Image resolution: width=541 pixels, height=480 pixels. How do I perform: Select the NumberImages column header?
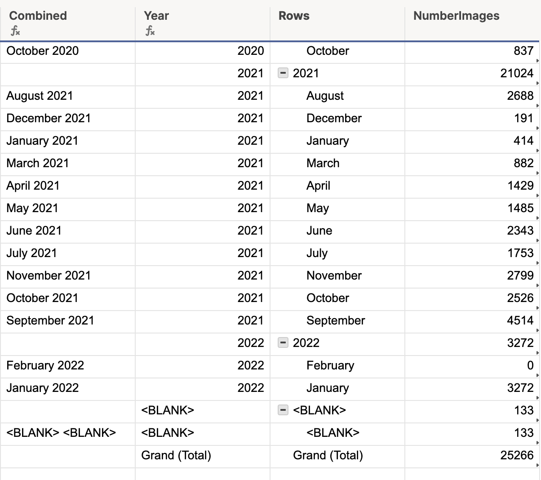point(456,16)
